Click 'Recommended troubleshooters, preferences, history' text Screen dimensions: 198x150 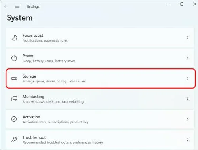63,142
